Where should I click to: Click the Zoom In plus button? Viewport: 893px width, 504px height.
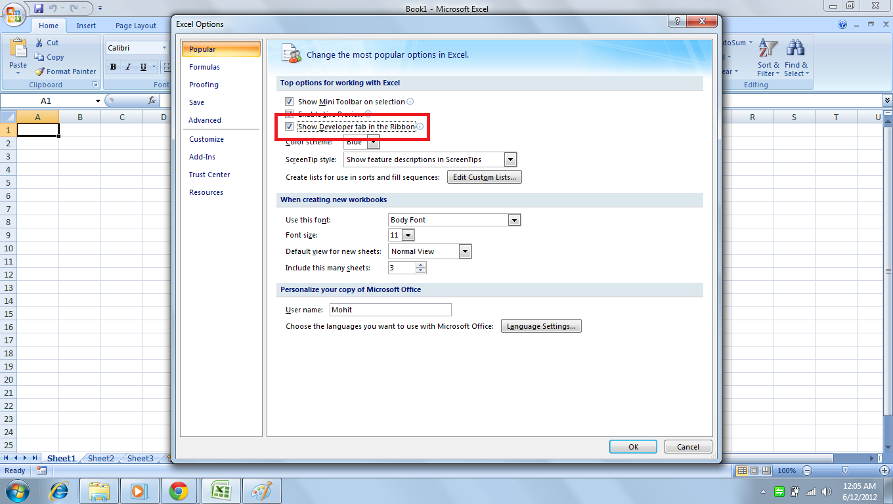pyautogui.click(x=883, y=471)
